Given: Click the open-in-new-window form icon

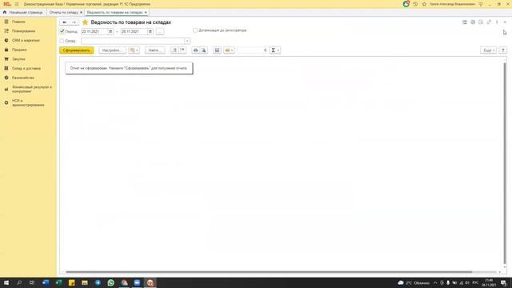Looking at the screenshot, I should tap(489, 22).
